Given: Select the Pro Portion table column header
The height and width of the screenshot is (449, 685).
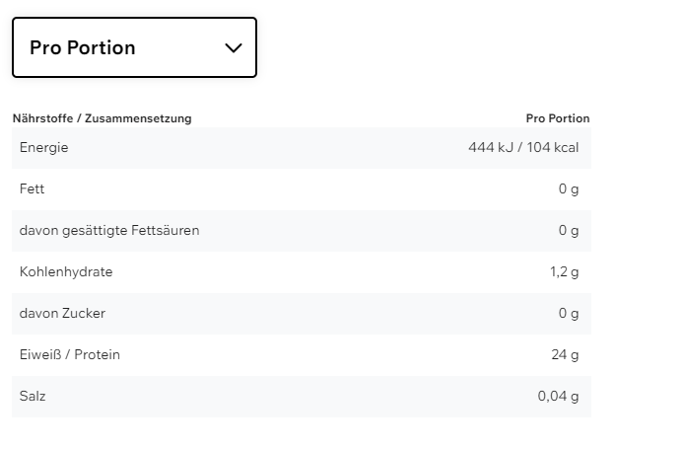Looking at the screenshot, I should tap(557, 118).
